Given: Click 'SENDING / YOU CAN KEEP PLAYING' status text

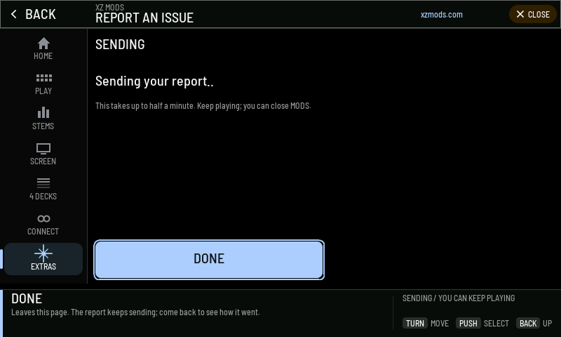Looking at the screenshot, I should 459,298.
